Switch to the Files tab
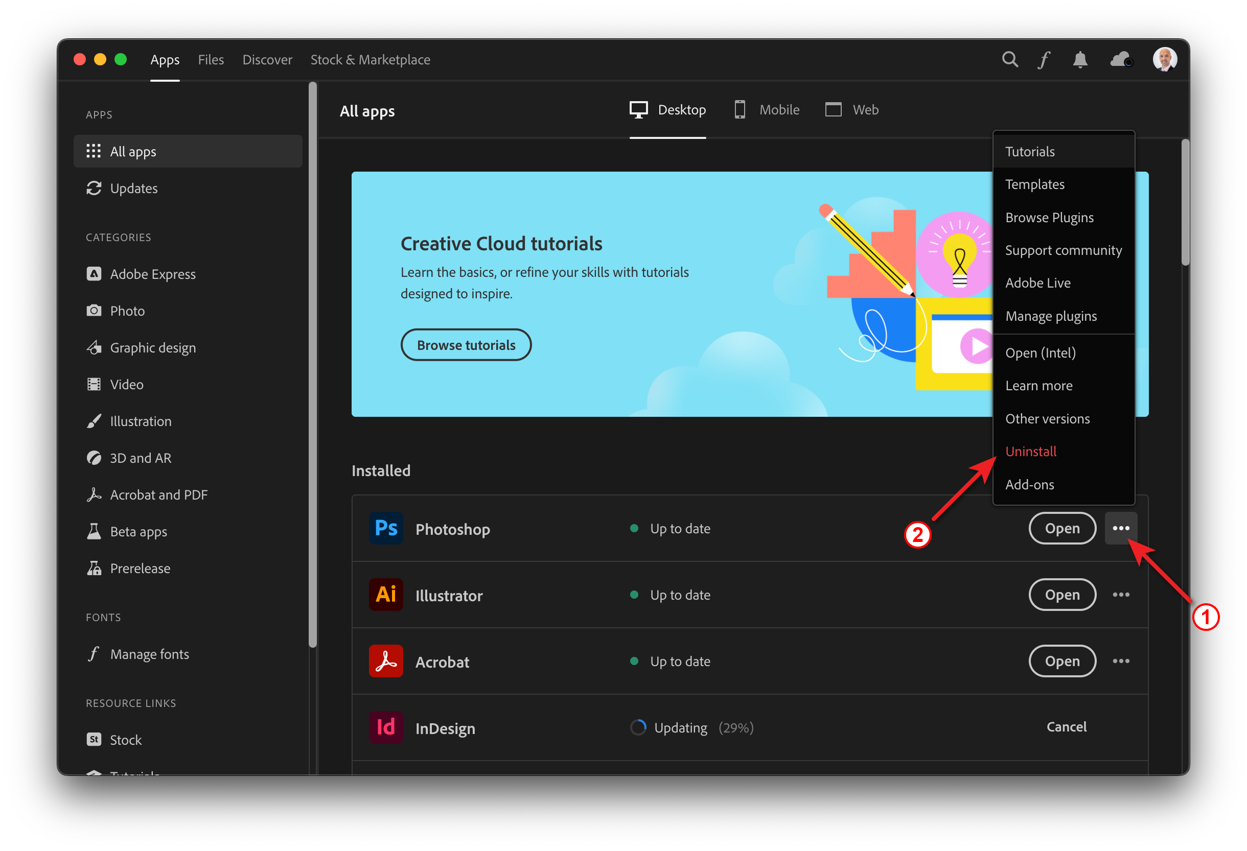Image resolution: width=1247 pixels, height=851 pixels. click(x=211, y=60)
